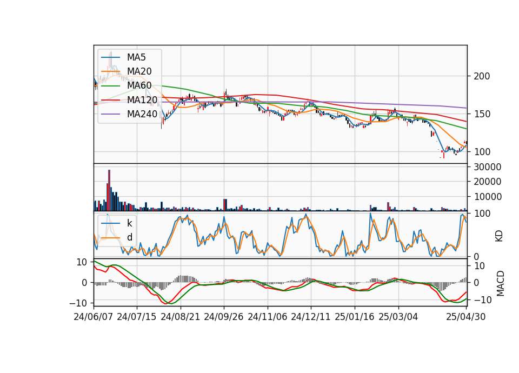
Task: Click the orange MA20 legend line
Action: tap(110, 71)
